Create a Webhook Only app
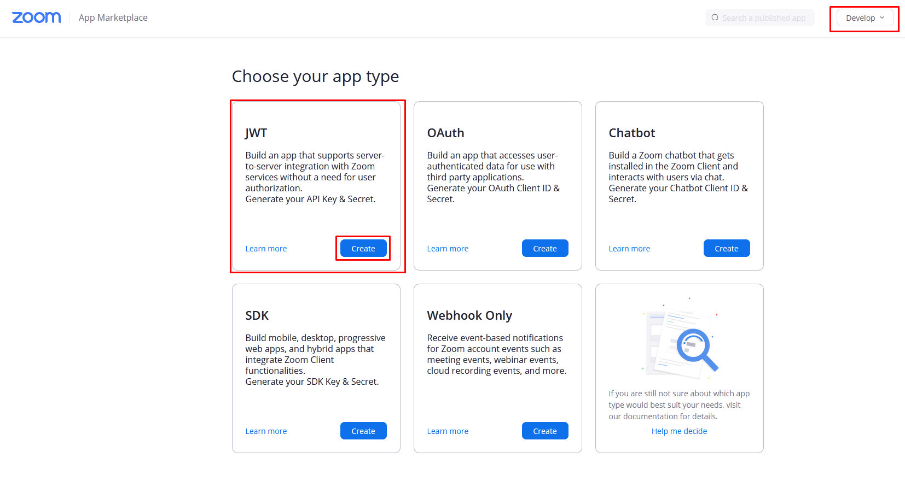Screen dimensions: 905x493 click(x=545, y=431)
